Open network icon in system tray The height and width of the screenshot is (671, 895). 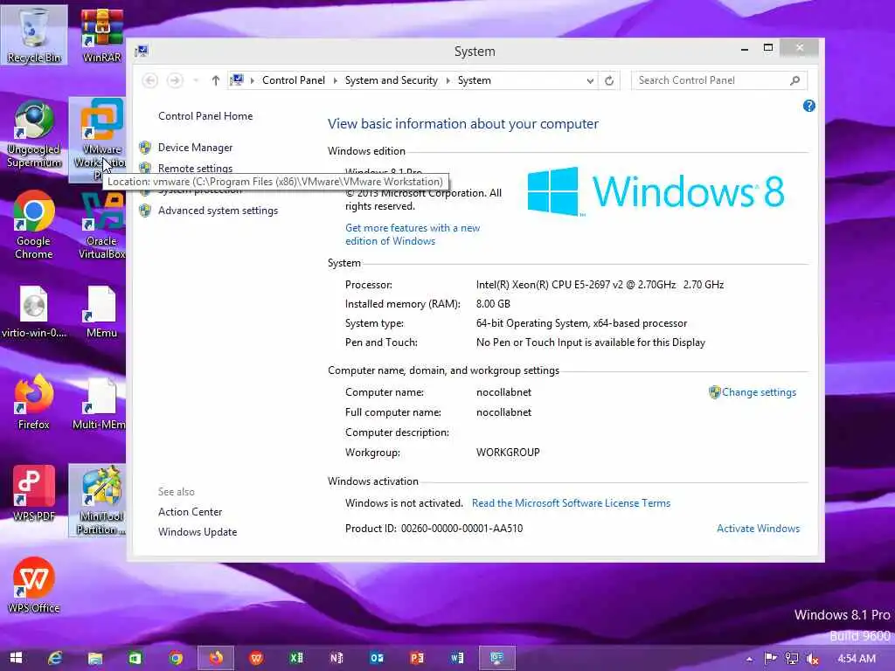pos(791,659)
